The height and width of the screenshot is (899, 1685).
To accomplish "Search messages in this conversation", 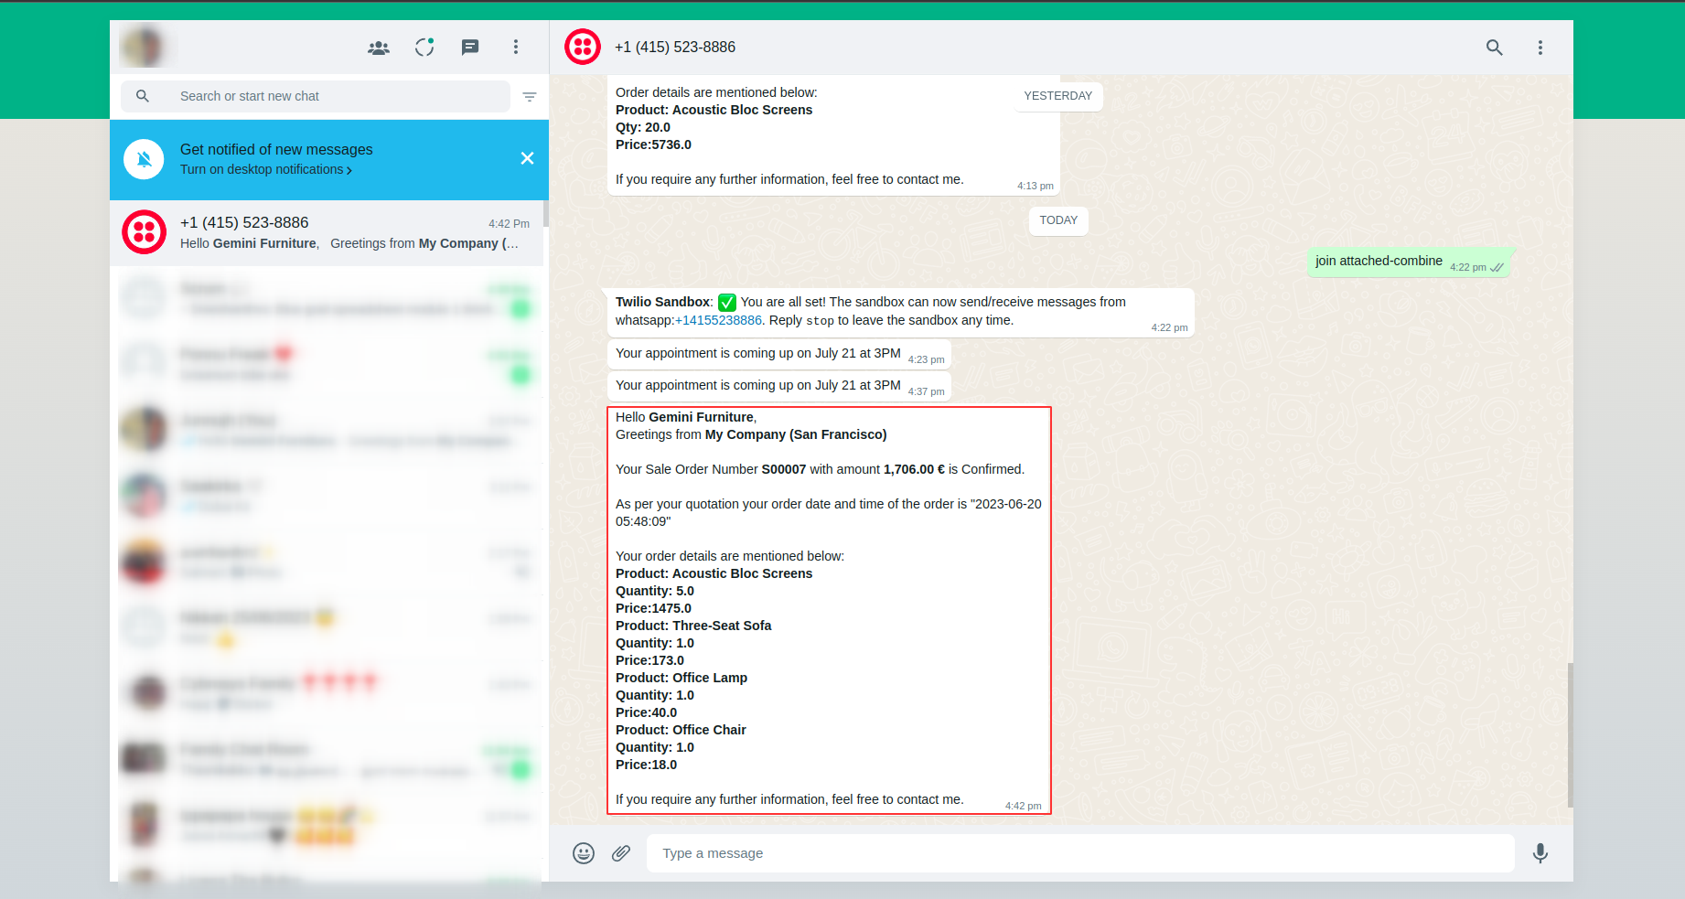I will [1495, 48].
